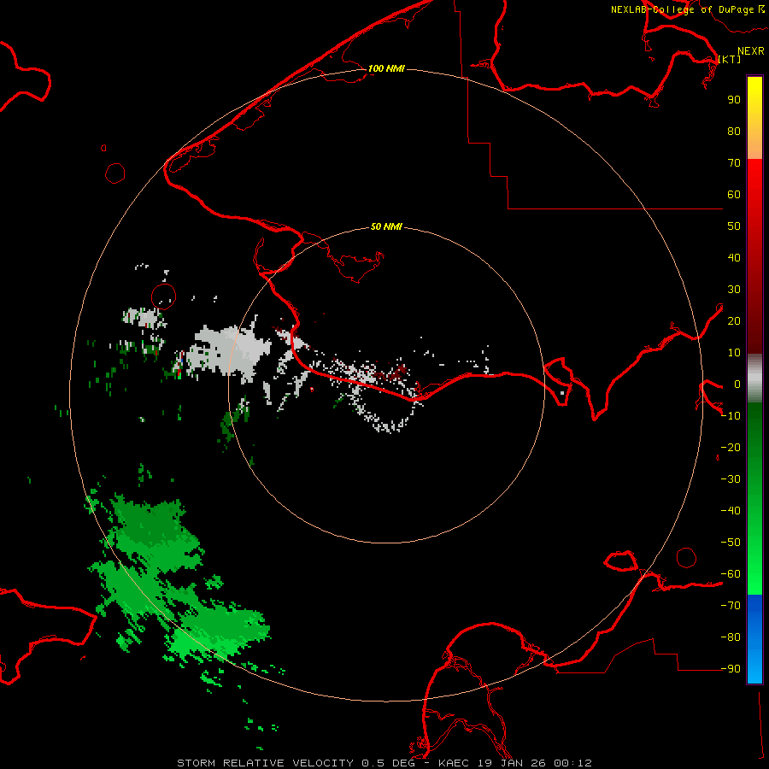
Task: Click the -90 scale value
Action: coord(731,668)
